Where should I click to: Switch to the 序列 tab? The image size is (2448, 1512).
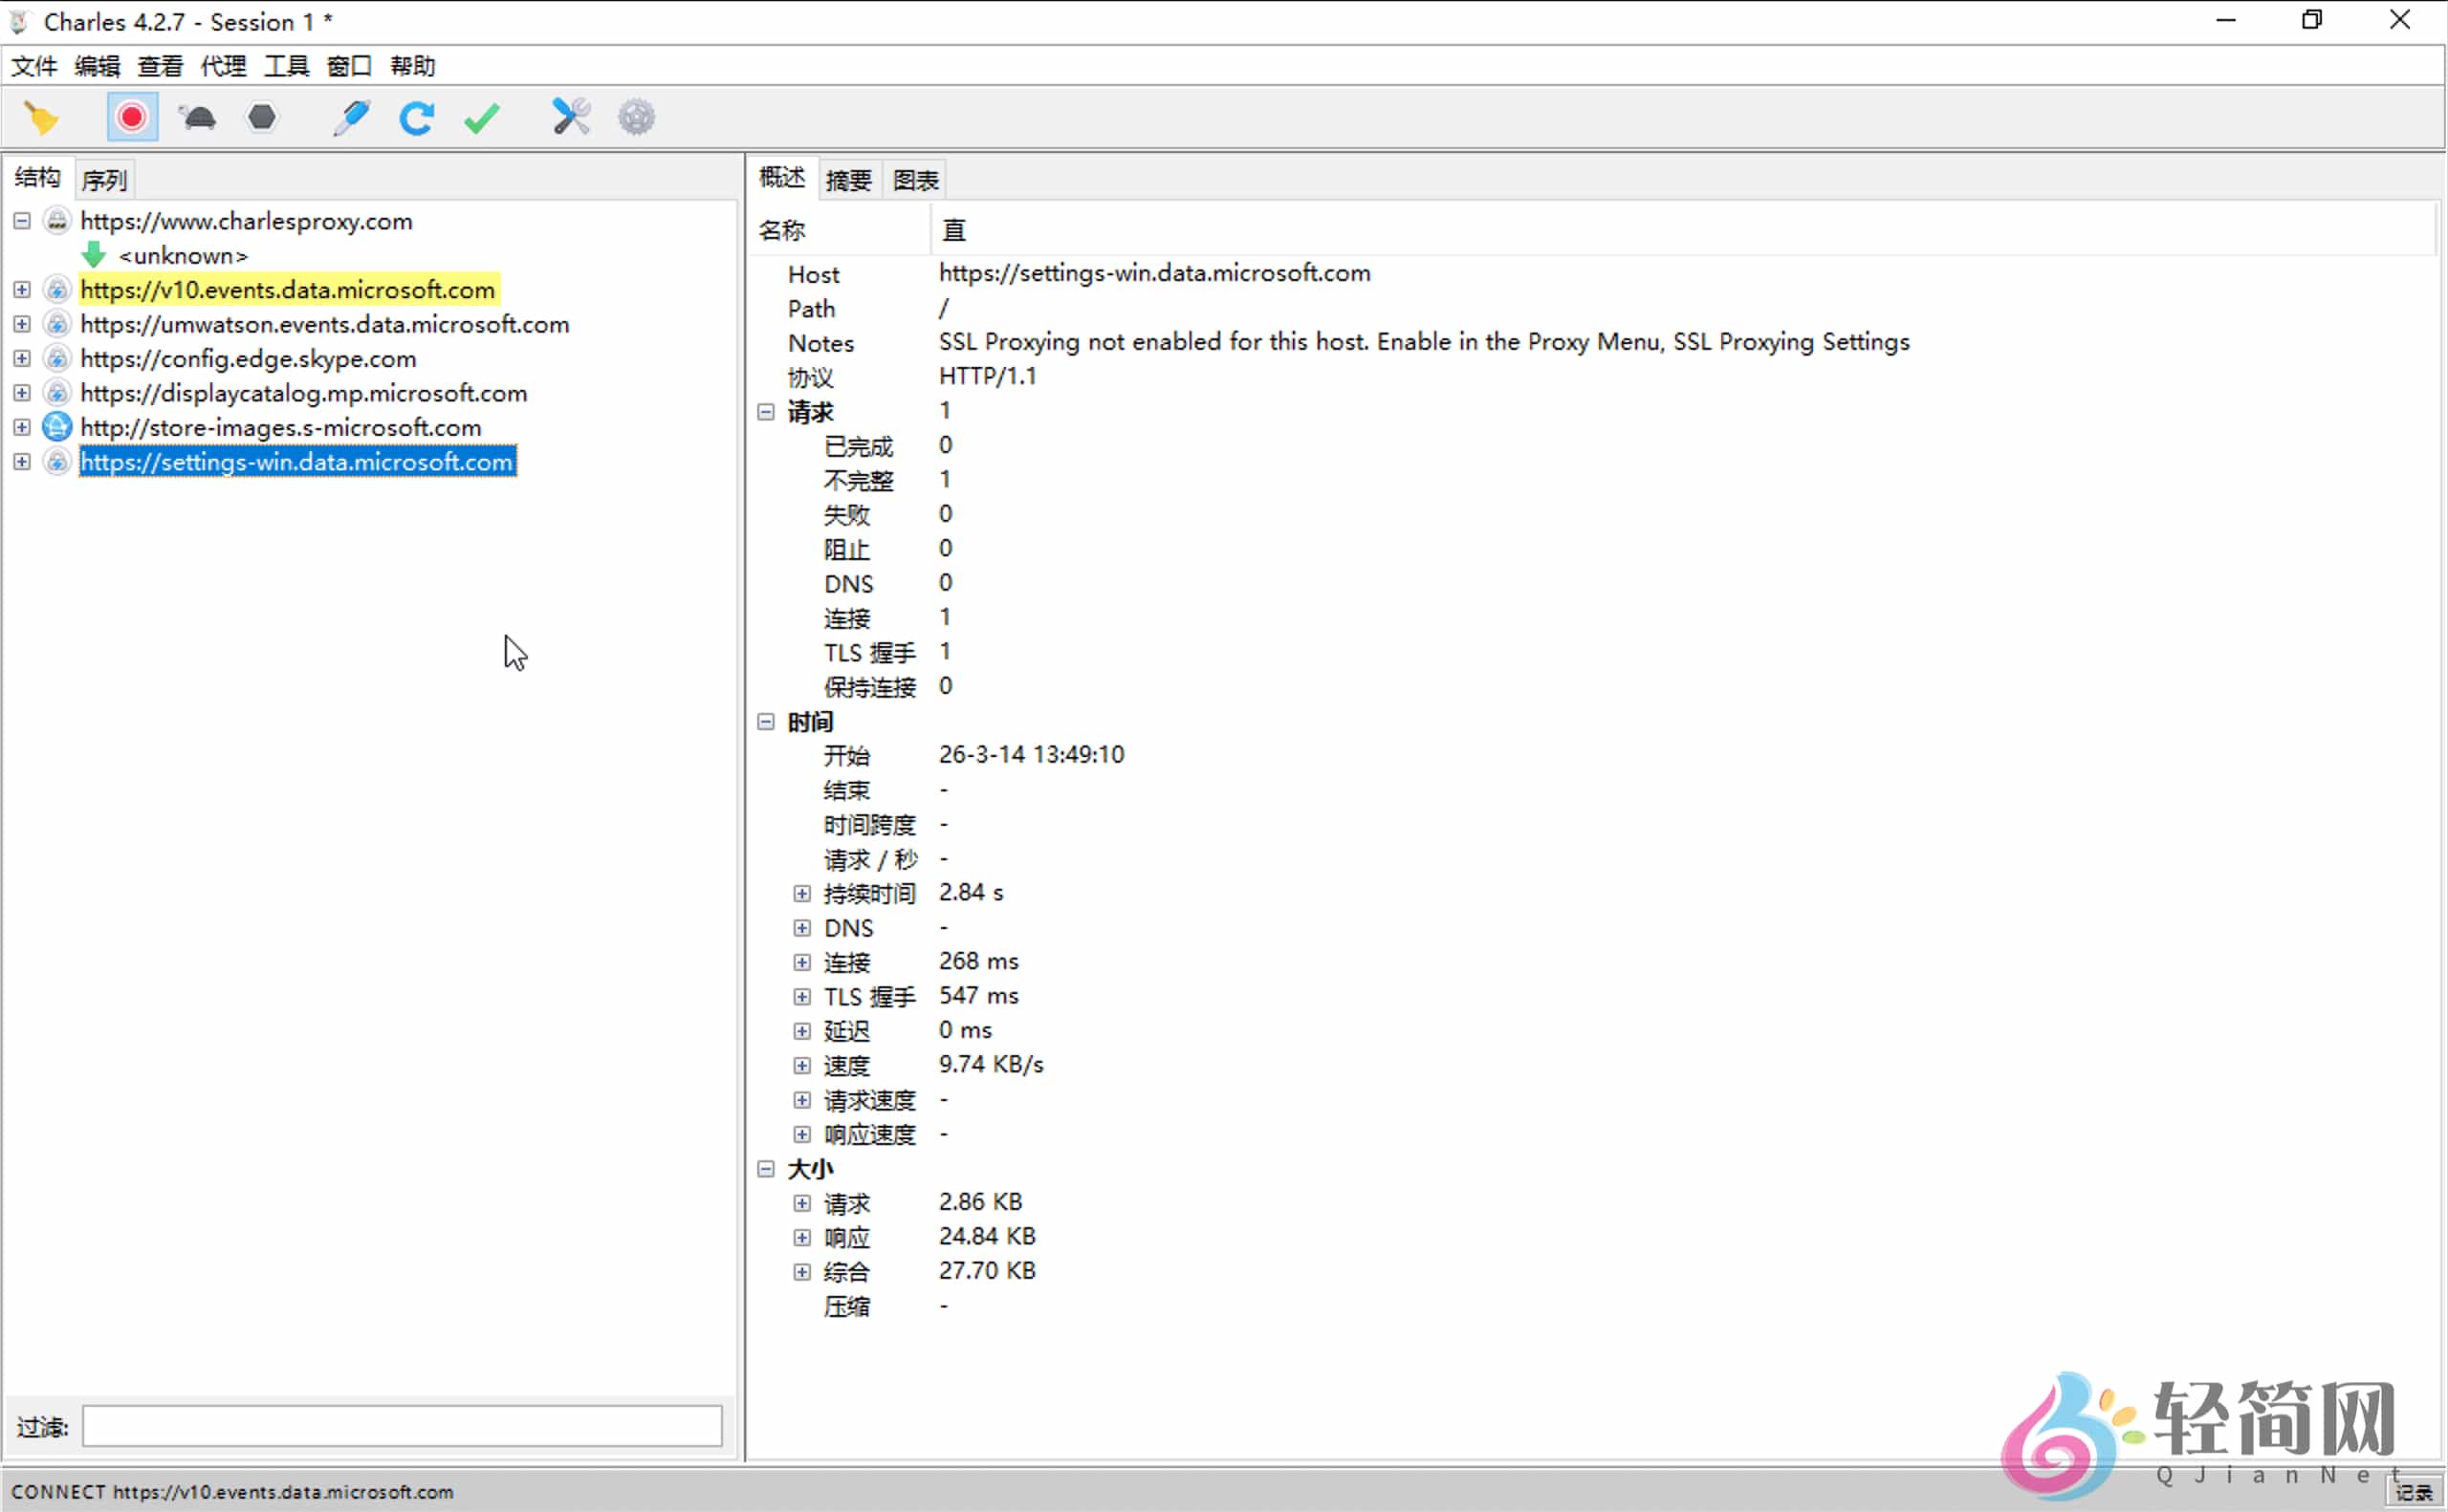point(104,179)
